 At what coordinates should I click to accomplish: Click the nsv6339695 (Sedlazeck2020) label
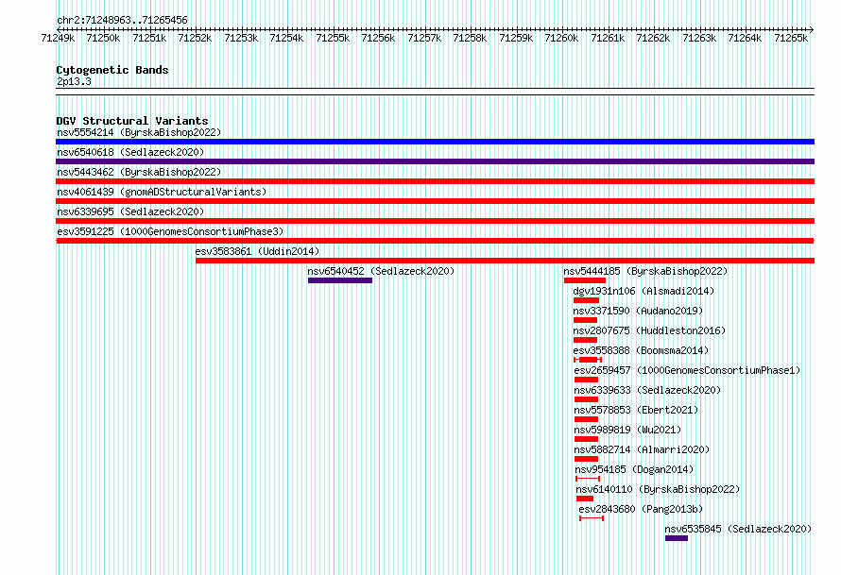(x=130, y=211)
